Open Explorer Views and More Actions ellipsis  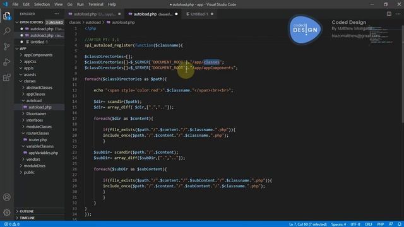[x=57, y=14]
